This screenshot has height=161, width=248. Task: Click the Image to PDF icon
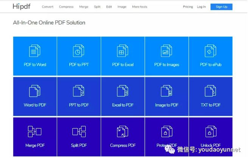pos(166,91)
